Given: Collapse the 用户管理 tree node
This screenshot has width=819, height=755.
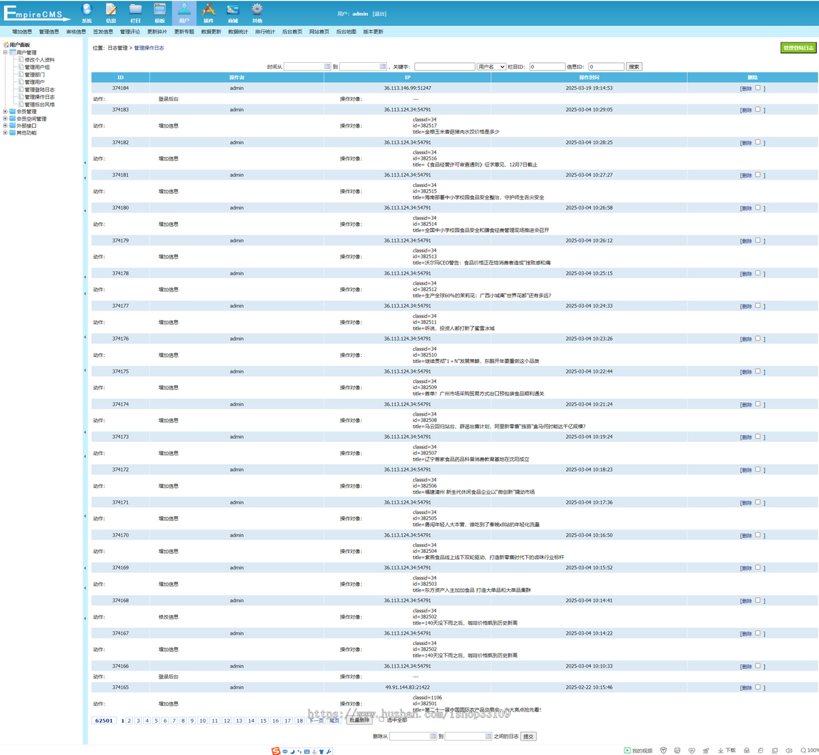Looking at the screenshot, I should pyautogui.click(x=5, y=53).
